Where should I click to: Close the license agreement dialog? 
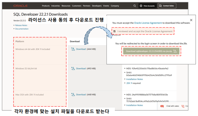click(191, 20)
